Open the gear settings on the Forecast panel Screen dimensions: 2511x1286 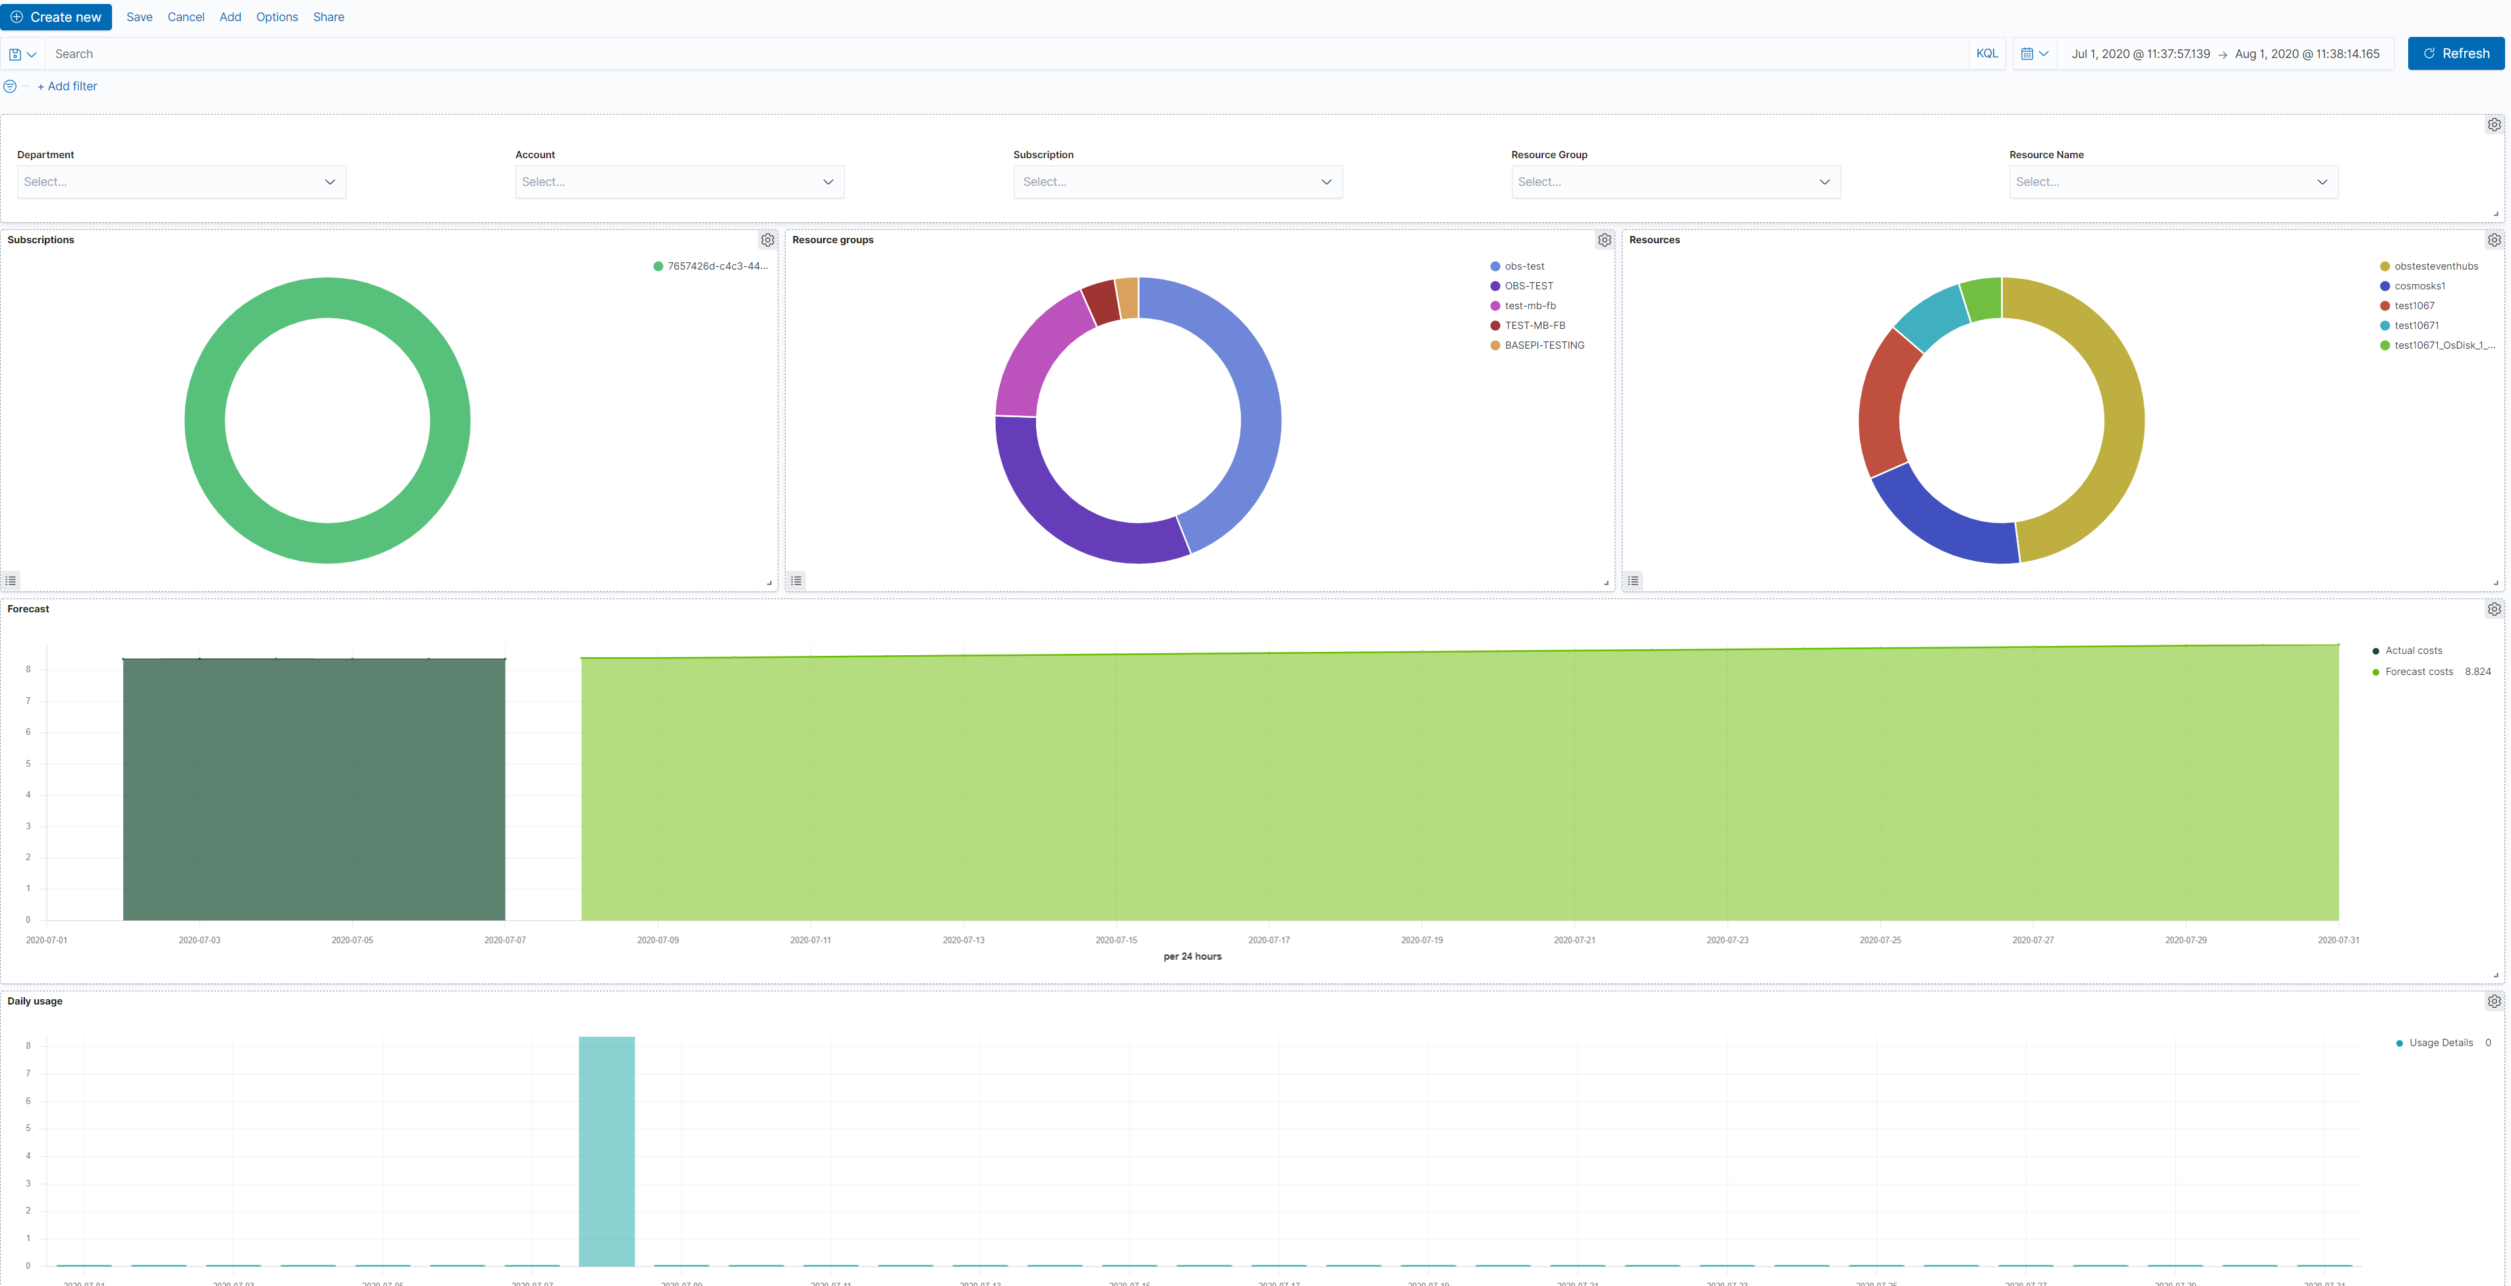click(2495, 608)
